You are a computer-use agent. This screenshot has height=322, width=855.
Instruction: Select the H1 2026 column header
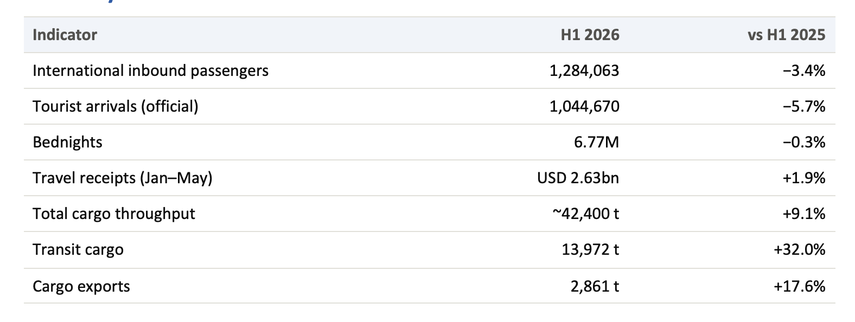(x=590, y=35)
